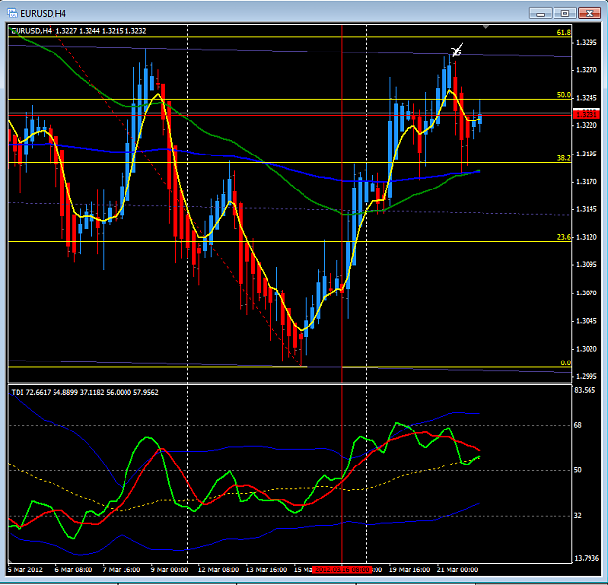
Task: Click the EURUSD,H4 OHLC header text
Action: click(79, 31)
